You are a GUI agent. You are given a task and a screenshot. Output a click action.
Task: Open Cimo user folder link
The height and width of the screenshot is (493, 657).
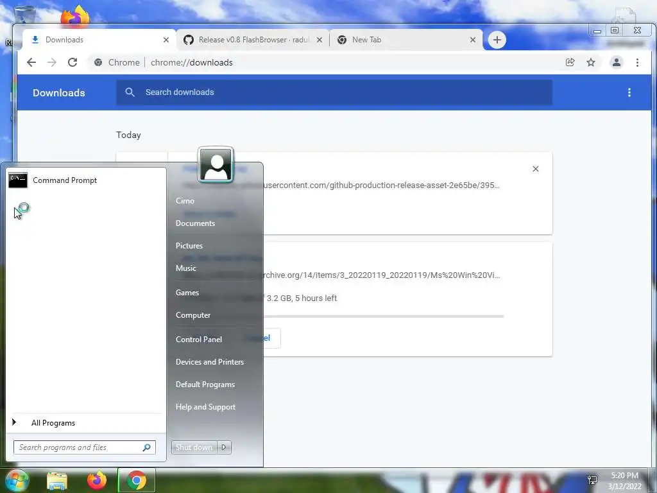pyautogui.click(x=185, y=201)
